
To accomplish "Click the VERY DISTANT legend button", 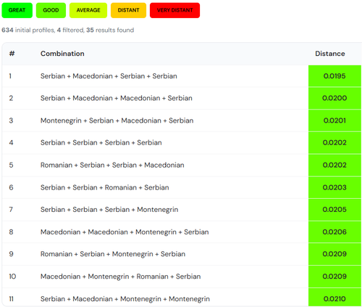I will coord(174,10).
